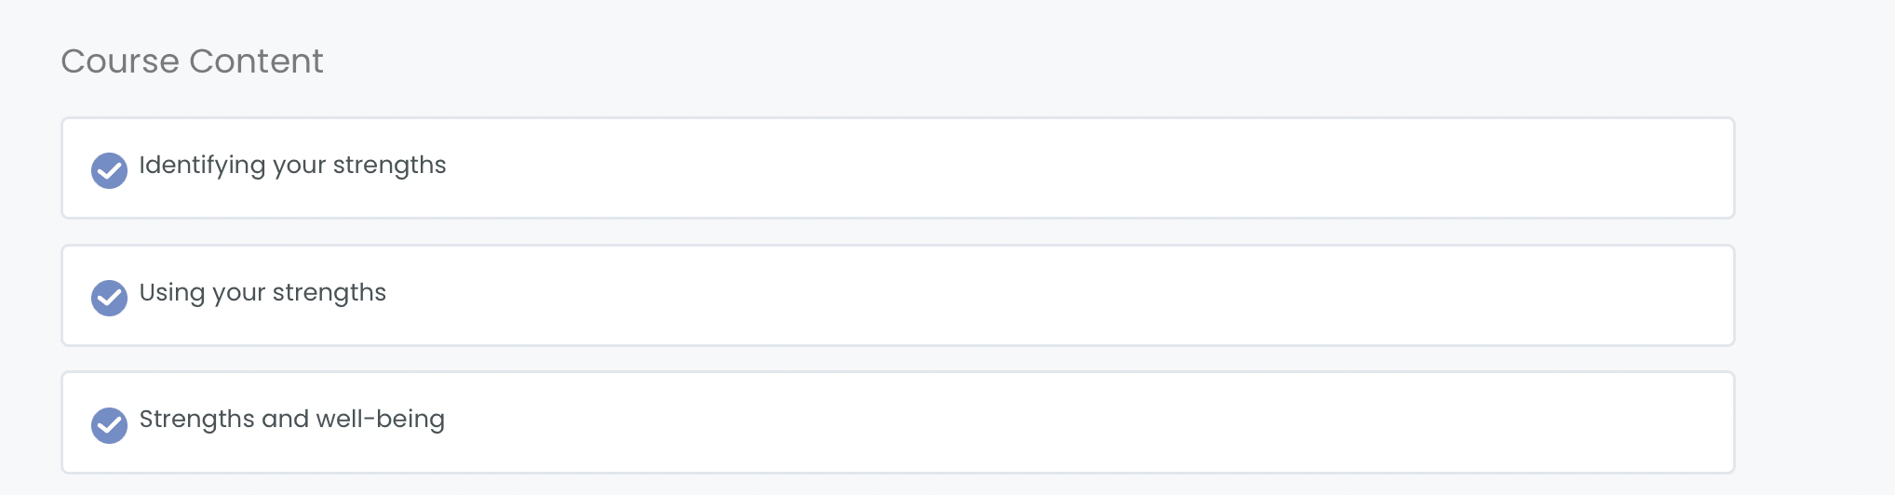This screenshot has height=495, width=1895.
Task: Toggle completion status of Strengths and well-being
Action: (109, 425)
